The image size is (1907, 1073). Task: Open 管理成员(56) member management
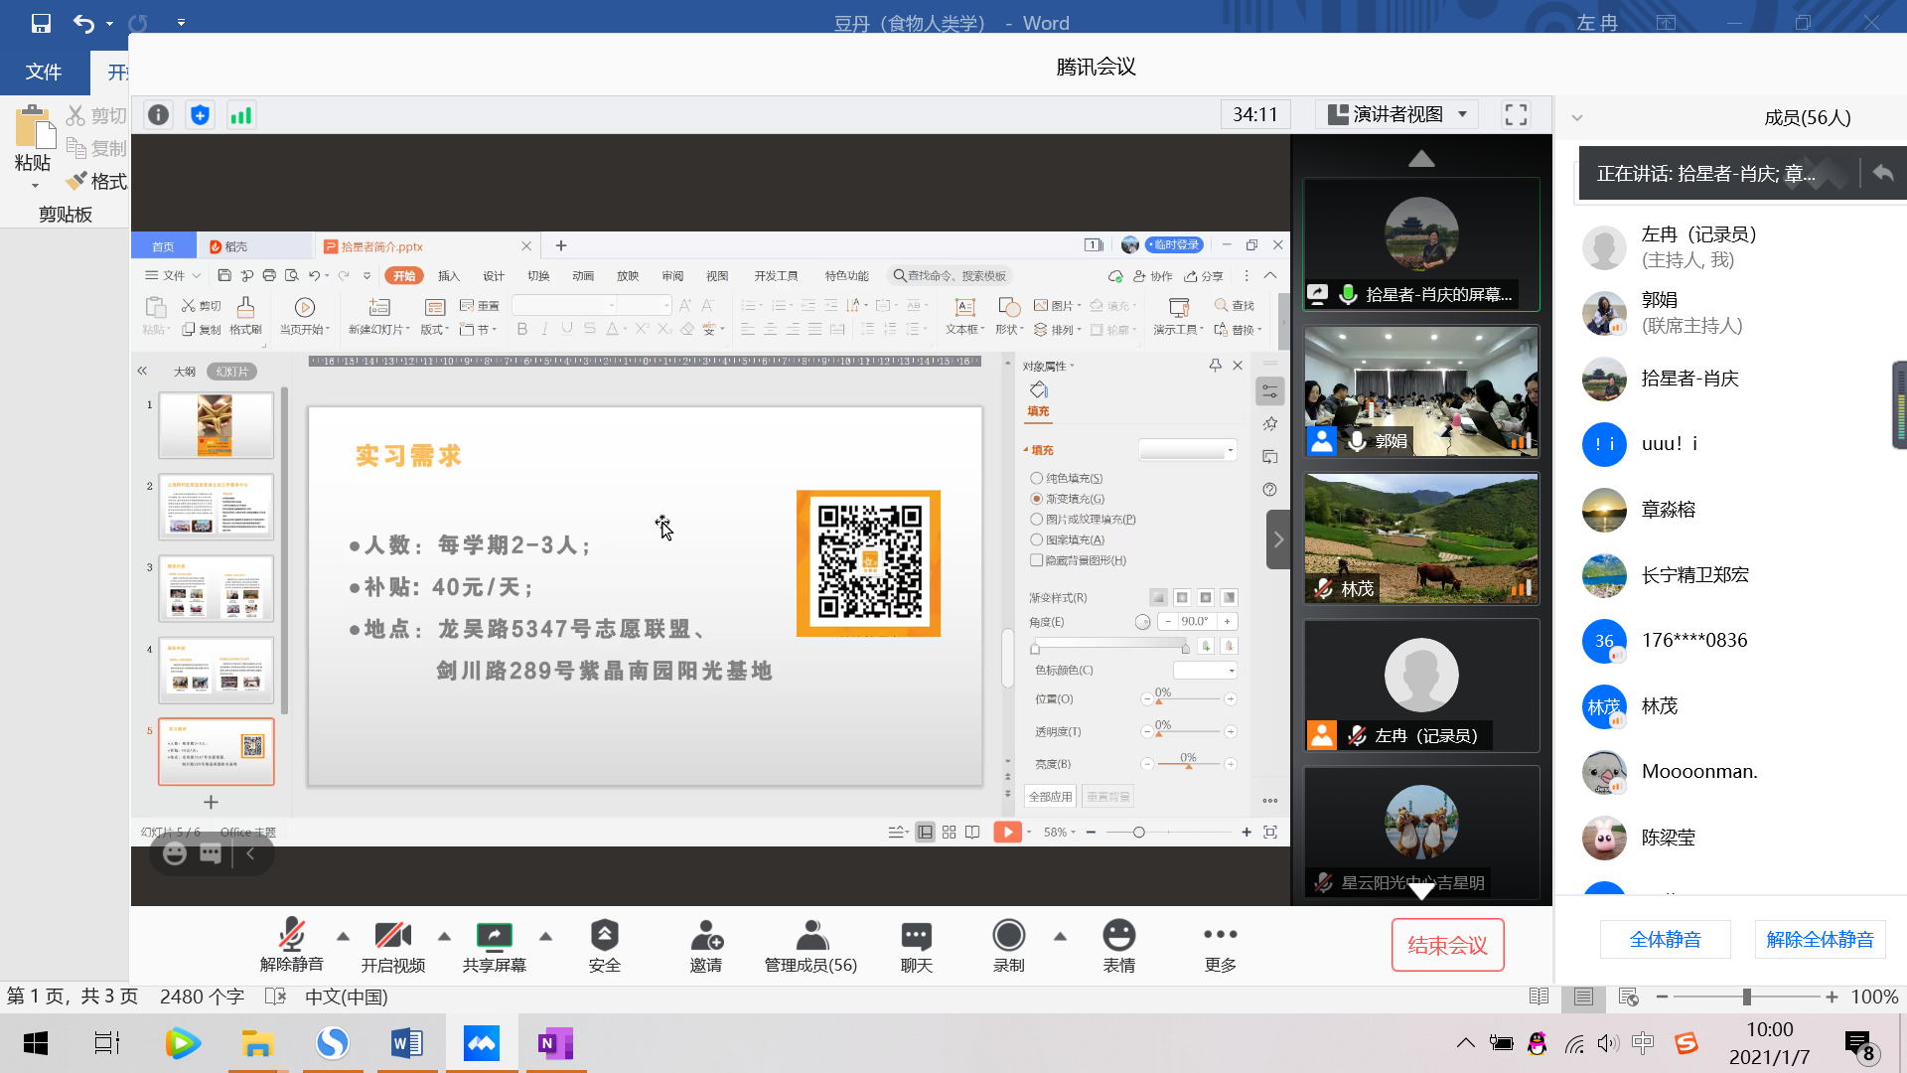(x=810, y=936)
